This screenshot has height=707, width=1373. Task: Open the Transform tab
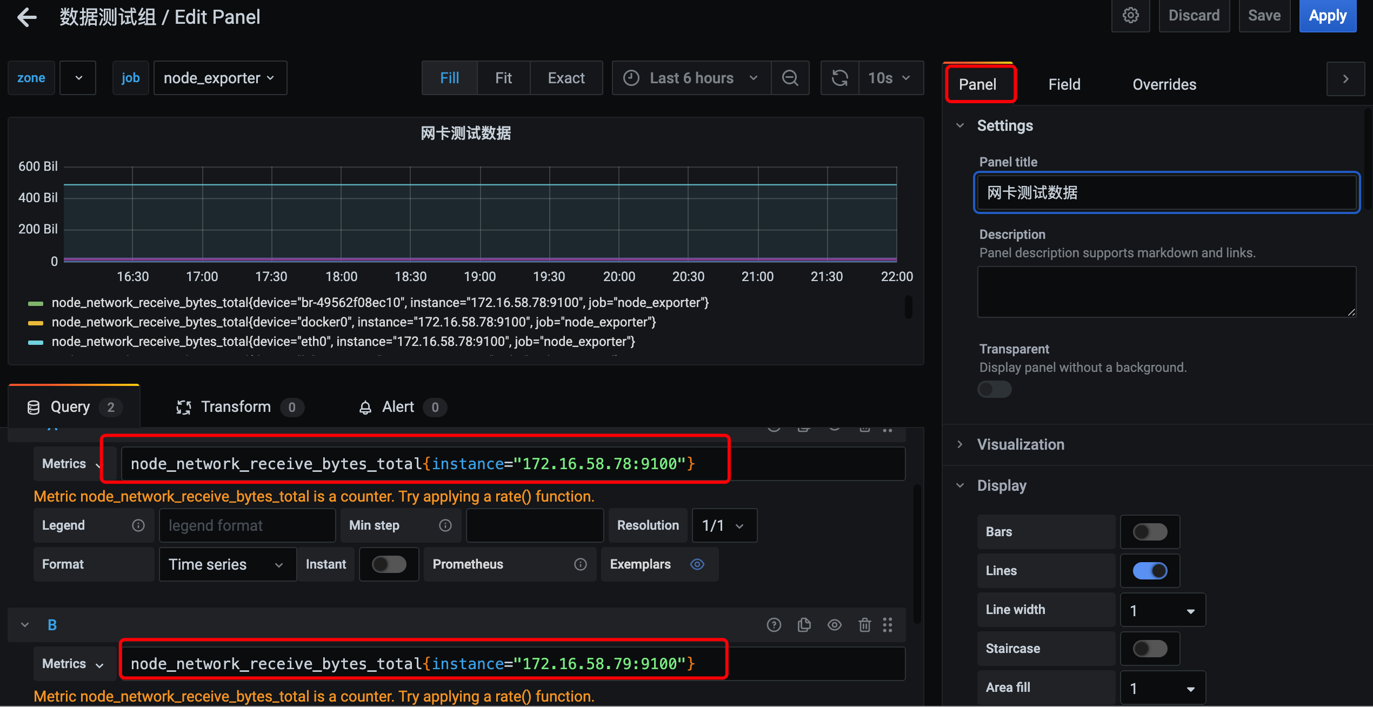240,406
